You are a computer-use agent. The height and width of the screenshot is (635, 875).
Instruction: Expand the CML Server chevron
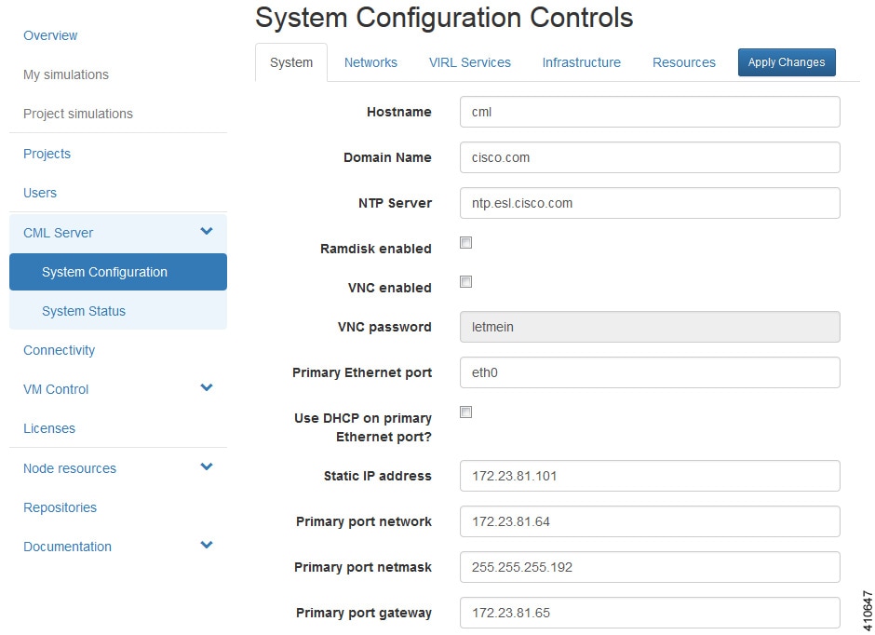tap(207, 232)
